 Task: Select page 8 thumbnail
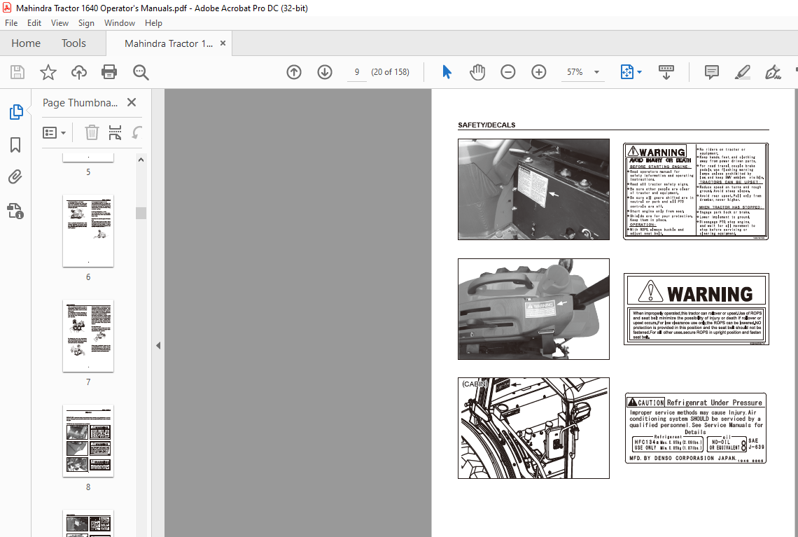click(x=88, y=441)
